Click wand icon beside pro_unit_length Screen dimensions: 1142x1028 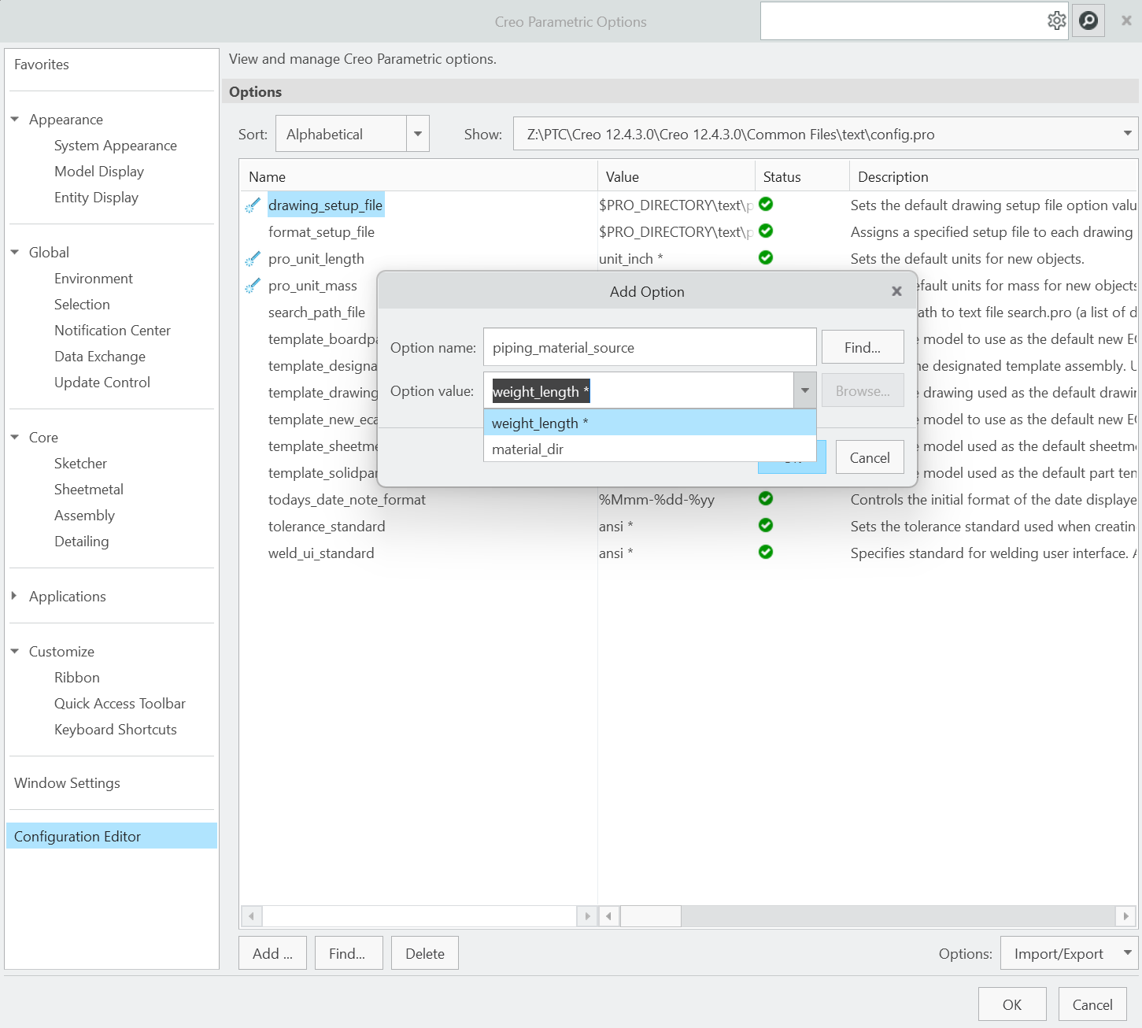click(x=253, y=259)
